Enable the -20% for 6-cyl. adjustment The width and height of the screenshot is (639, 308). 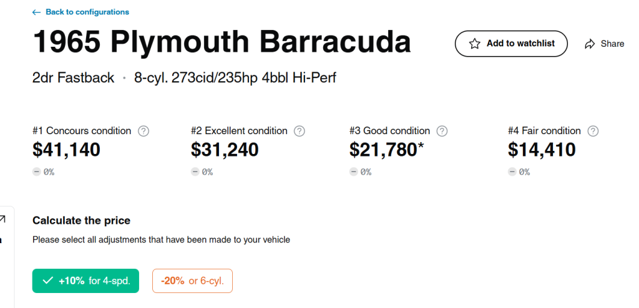(x=192, y=281)
